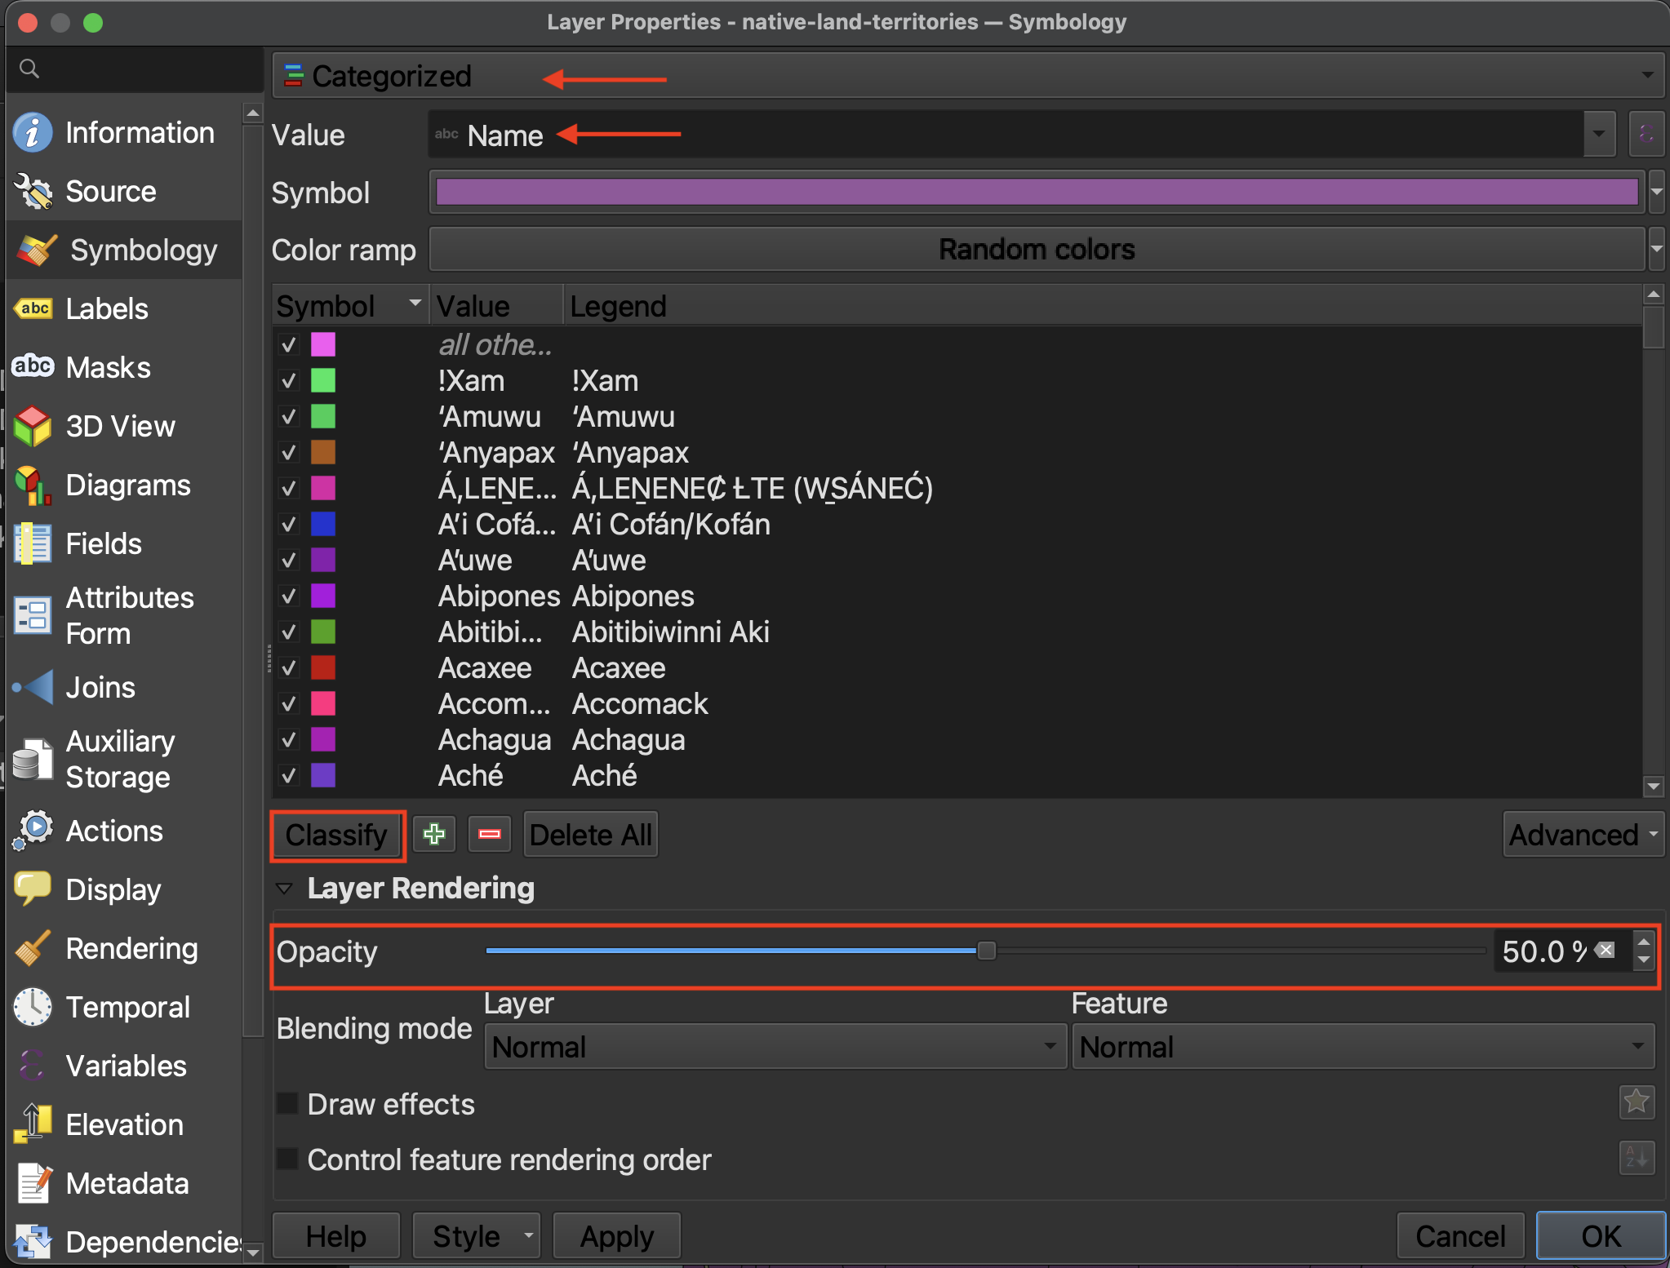The image size is (1670, 1268).
Task: Open the Diagrams settings page
Action: [127, 485]
